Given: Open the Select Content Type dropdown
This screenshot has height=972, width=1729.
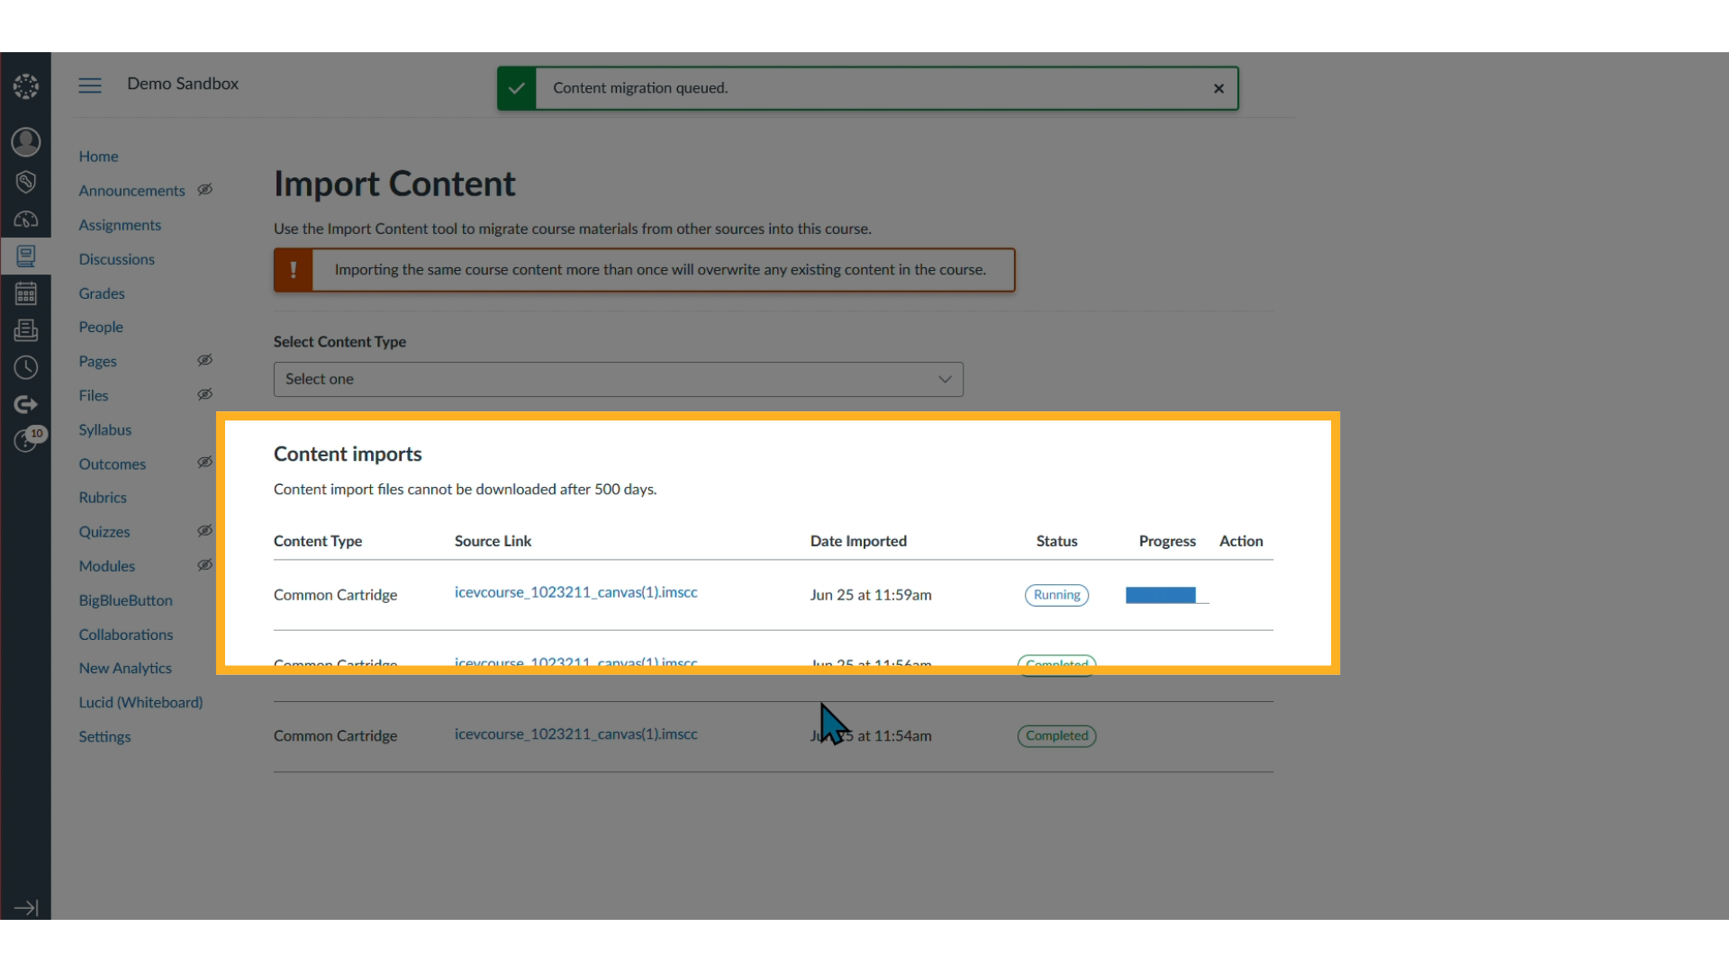Looking at the screenshot, I should (618, 379).
